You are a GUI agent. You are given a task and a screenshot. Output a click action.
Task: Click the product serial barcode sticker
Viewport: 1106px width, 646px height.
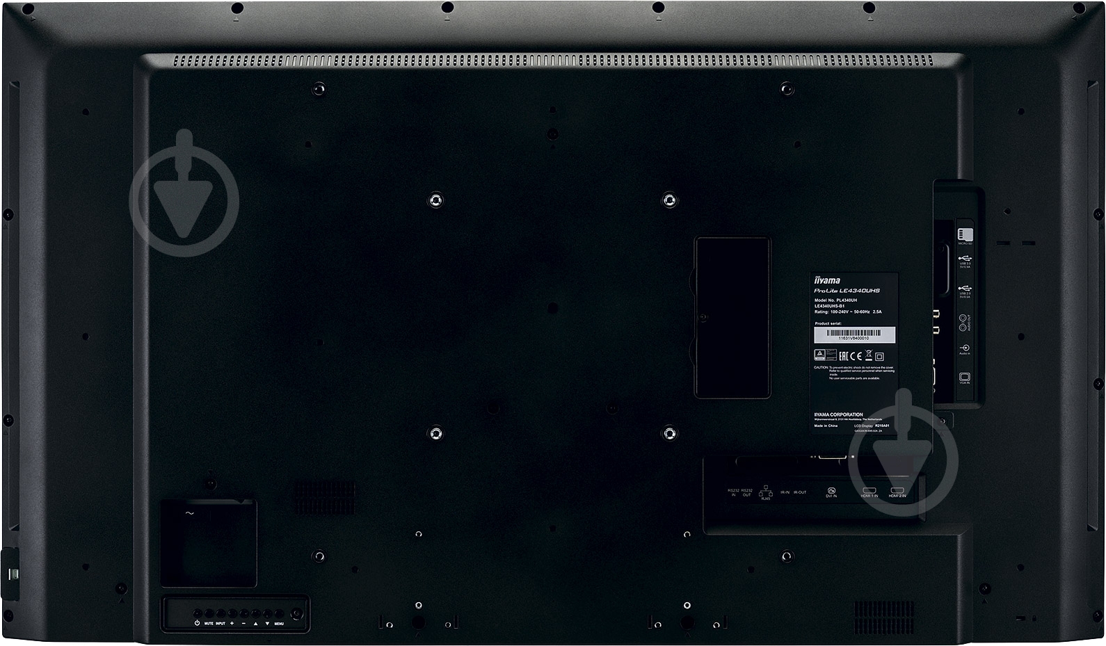coord(846,334)
